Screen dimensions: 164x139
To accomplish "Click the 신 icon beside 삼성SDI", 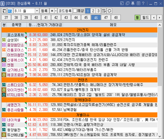I will 4,40.
